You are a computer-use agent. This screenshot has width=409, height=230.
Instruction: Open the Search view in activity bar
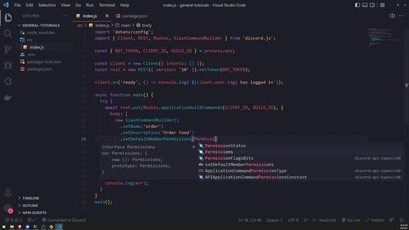pos(8,33)
